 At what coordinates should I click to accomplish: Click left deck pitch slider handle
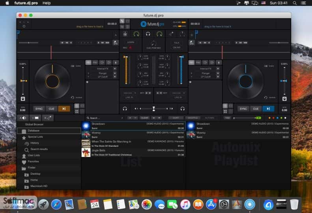tap(24, 81)
